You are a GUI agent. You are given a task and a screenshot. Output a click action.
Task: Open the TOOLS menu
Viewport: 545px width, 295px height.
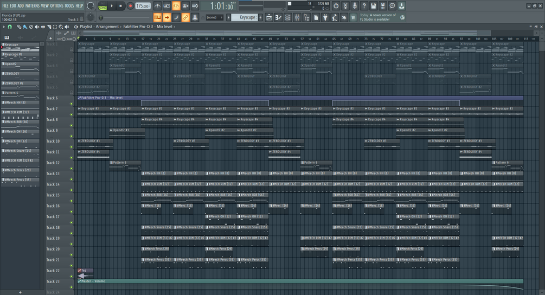pos(69,5)
